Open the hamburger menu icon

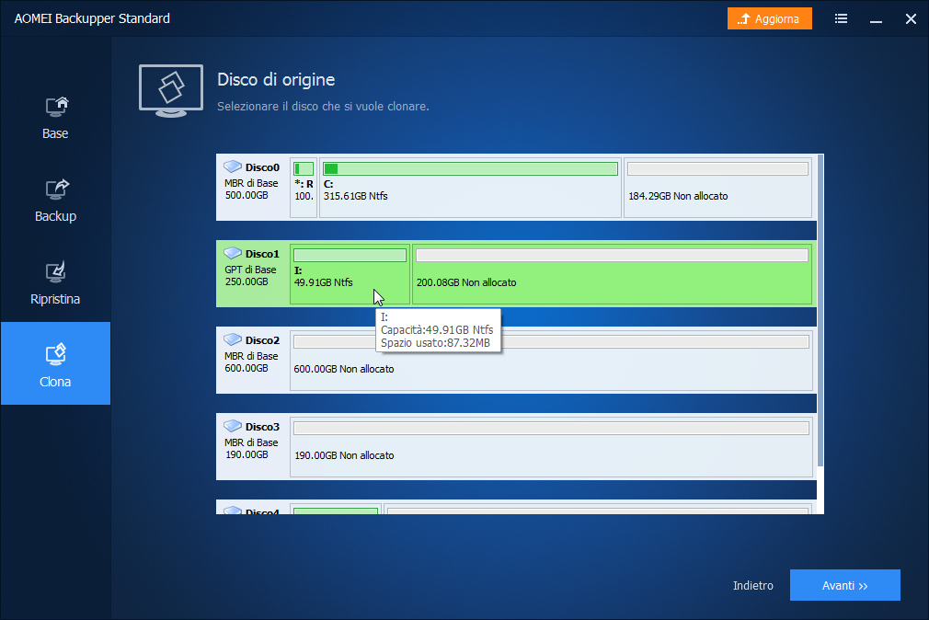(x=841, y=18)
